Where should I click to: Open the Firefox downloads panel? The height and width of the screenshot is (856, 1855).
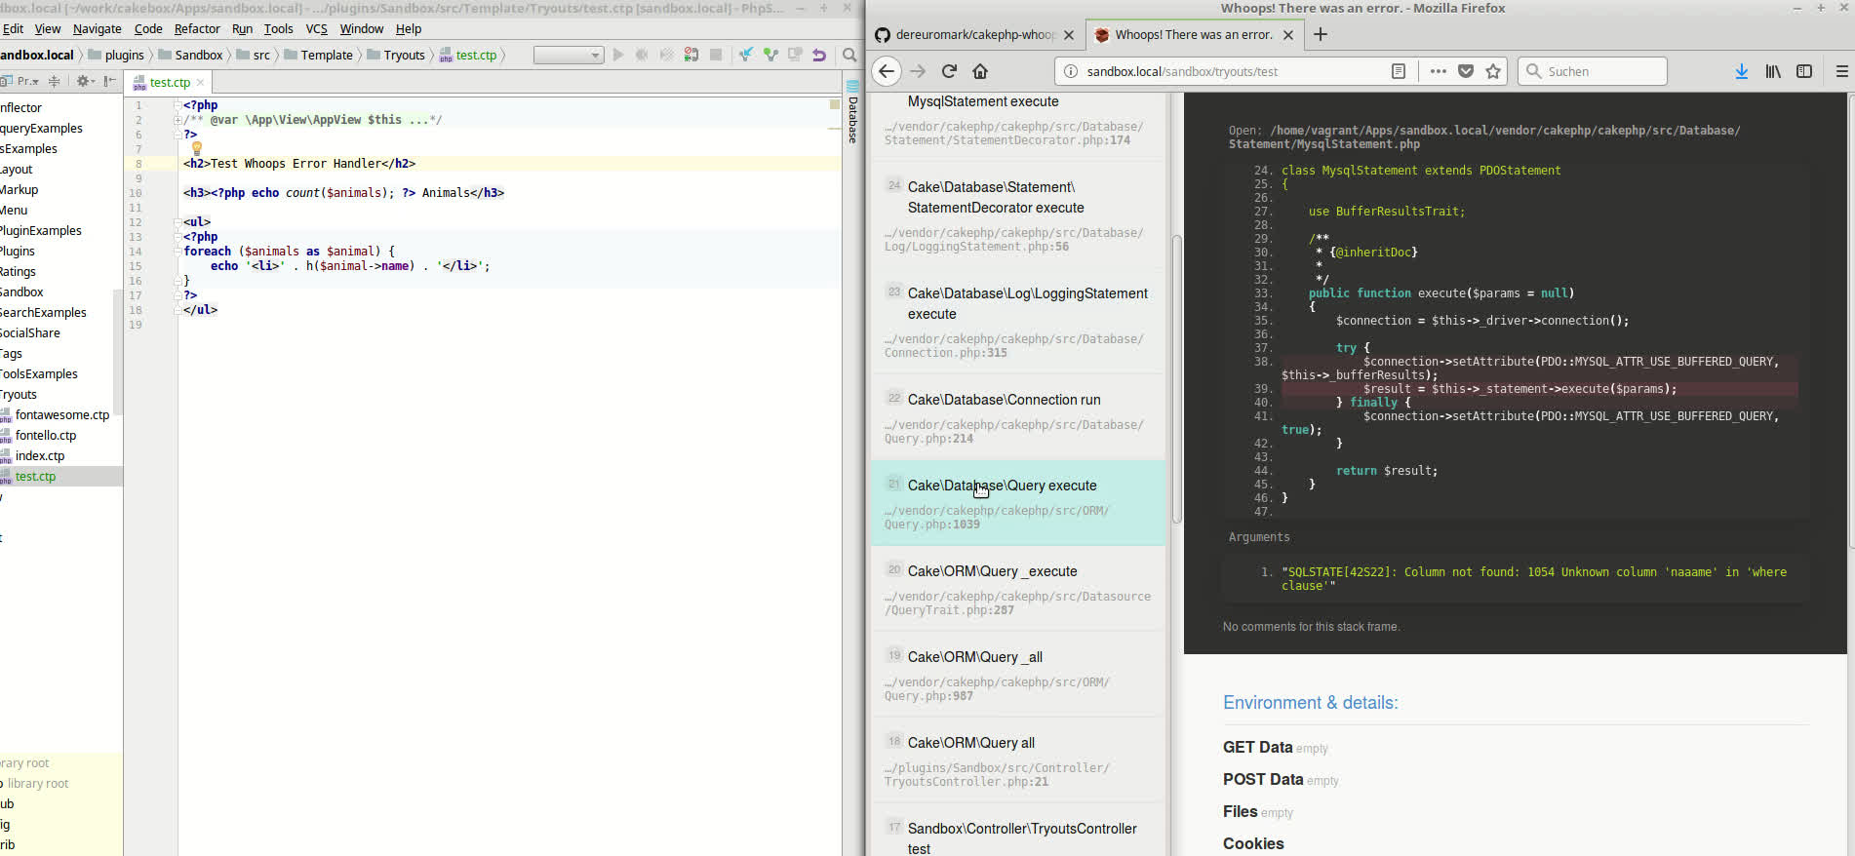pos(1741,71)
